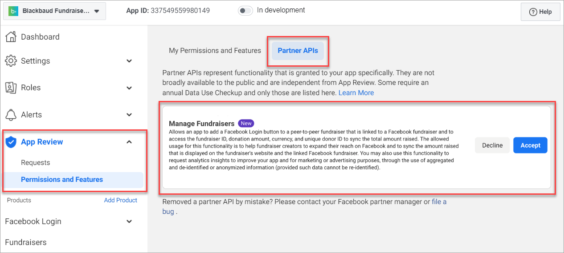Click the App Review shield icon

point(11,142)
